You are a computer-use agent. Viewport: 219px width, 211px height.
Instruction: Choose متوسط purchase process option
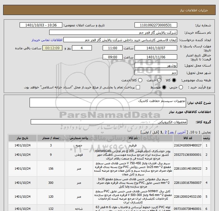(164, 87)
